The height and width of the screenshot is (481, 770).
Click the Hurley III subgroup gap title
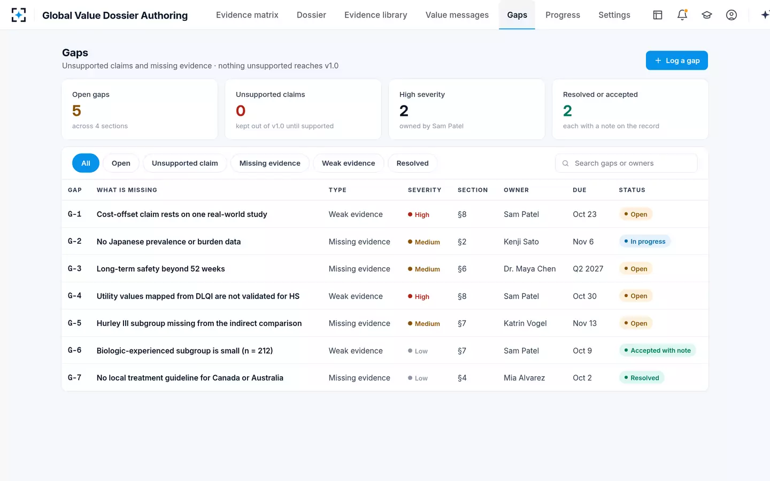click(199, 323)
